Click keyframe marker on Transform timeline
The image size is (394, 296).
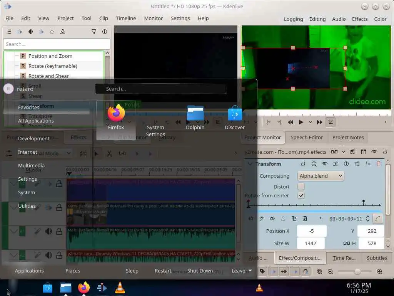(x=363, y=202)
